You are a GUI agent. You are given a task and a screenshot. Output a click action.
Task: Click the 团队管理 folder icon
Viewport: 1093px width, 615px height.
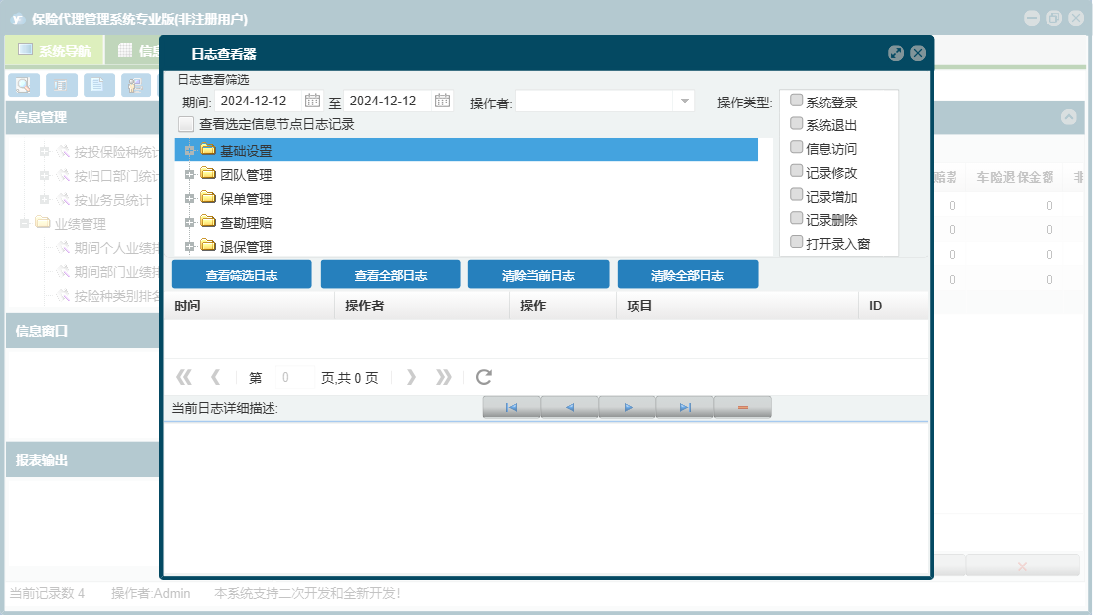pyautogui.click(x=208, y=173)
